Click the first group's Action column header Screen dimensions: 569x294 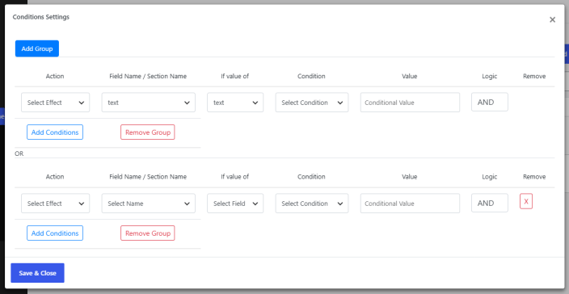(55, 76)
